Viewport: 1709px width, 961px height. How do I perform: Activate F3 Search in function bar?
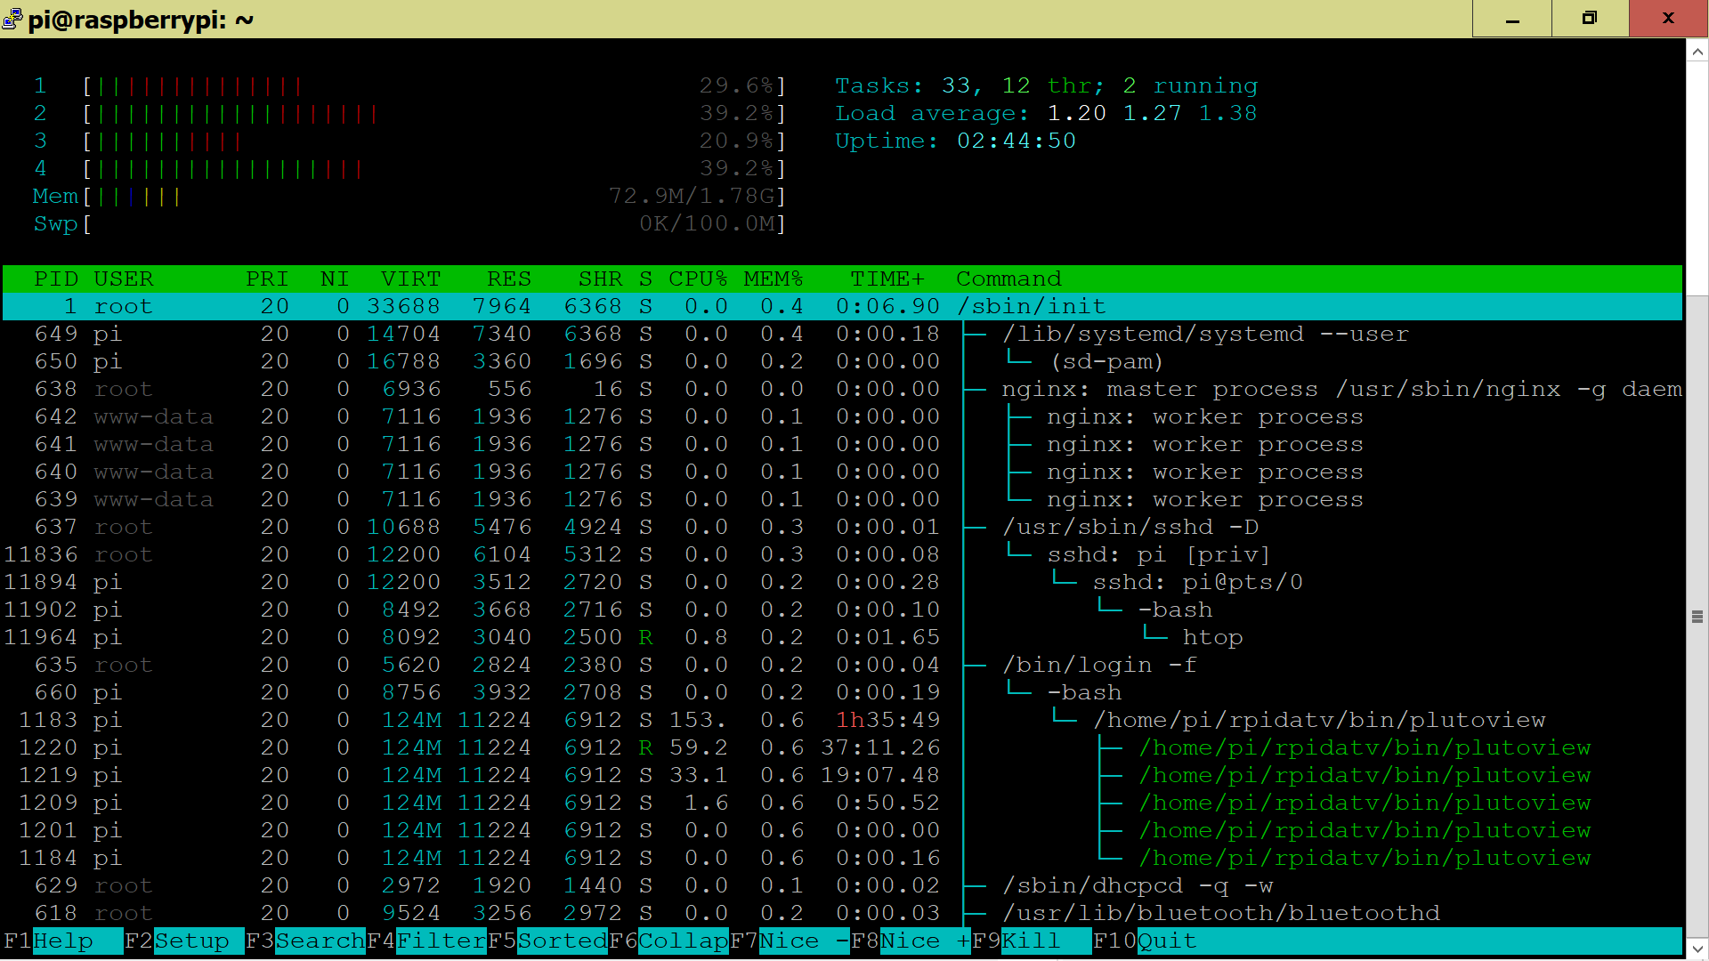tap(305, 941)
